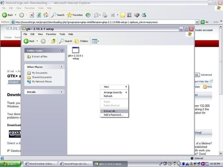Click the RSS link on SourceForge page
Viewport: 223px width, 167px height.
(207, 87)
